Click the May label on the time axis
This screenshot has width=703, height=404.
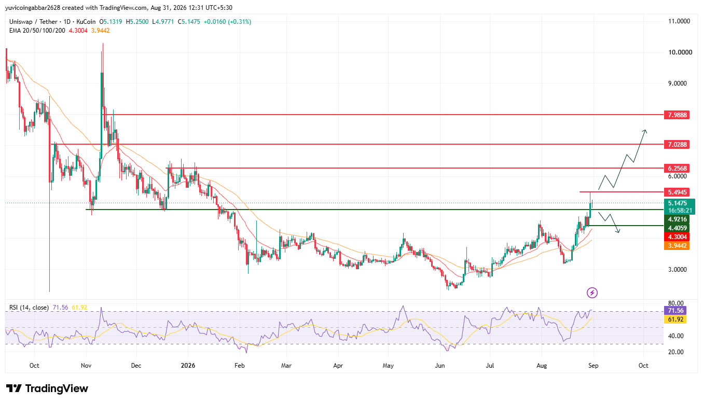point(388,366)
